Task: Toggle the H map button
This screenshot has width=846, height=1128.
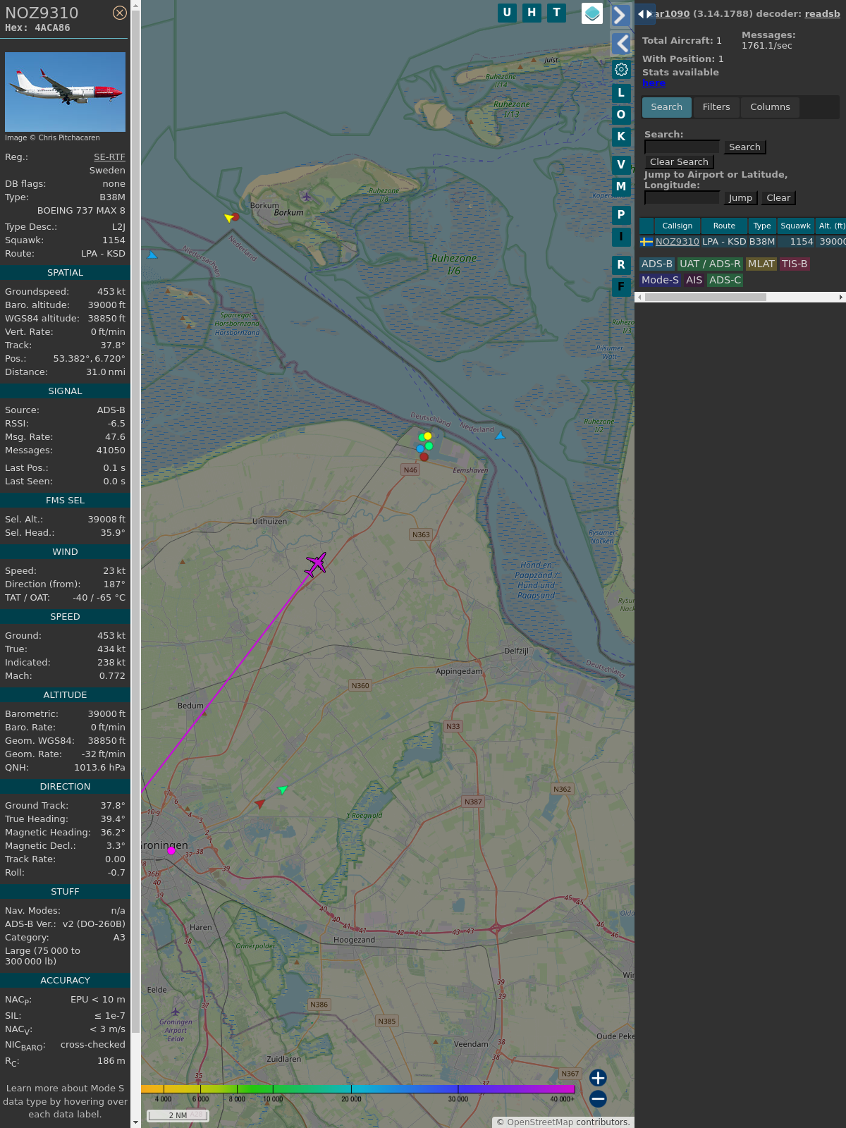Action: (532, 13)
